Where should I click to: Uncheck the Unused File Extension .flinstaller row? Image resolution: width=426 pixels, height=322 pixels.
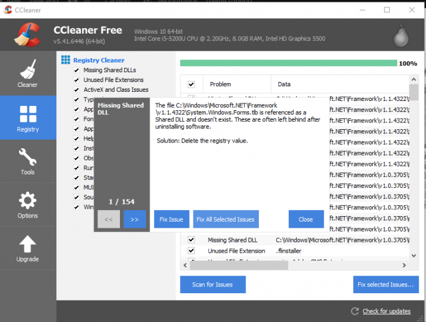point(191,250)
